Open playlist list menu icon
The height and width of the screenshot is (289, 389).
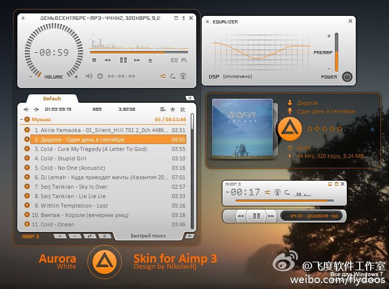tap(163, 109)
